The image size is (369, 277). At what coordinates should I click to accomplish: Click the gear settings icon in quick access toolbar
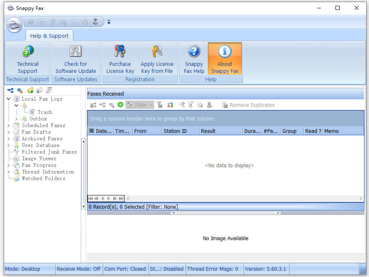(x=31, y=22)
